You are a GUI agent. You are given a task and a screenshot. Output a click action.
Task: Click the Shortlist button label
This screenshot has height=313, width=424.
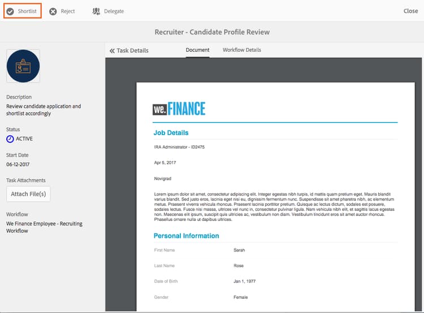click(27, 11)
